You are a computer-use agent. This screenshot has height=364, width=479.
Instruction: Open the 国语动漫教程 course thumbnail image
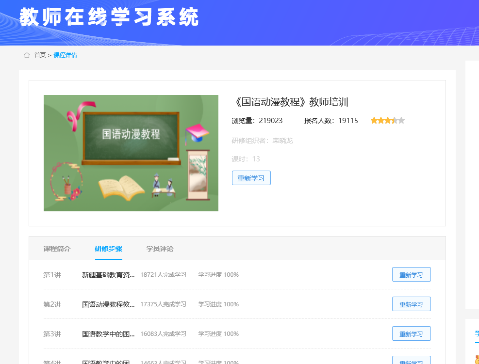(x=131, y=153)
